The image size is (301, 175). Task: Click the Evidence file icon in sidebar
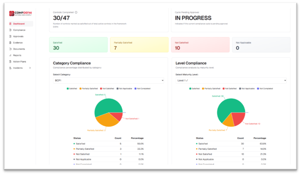(10, 43)
